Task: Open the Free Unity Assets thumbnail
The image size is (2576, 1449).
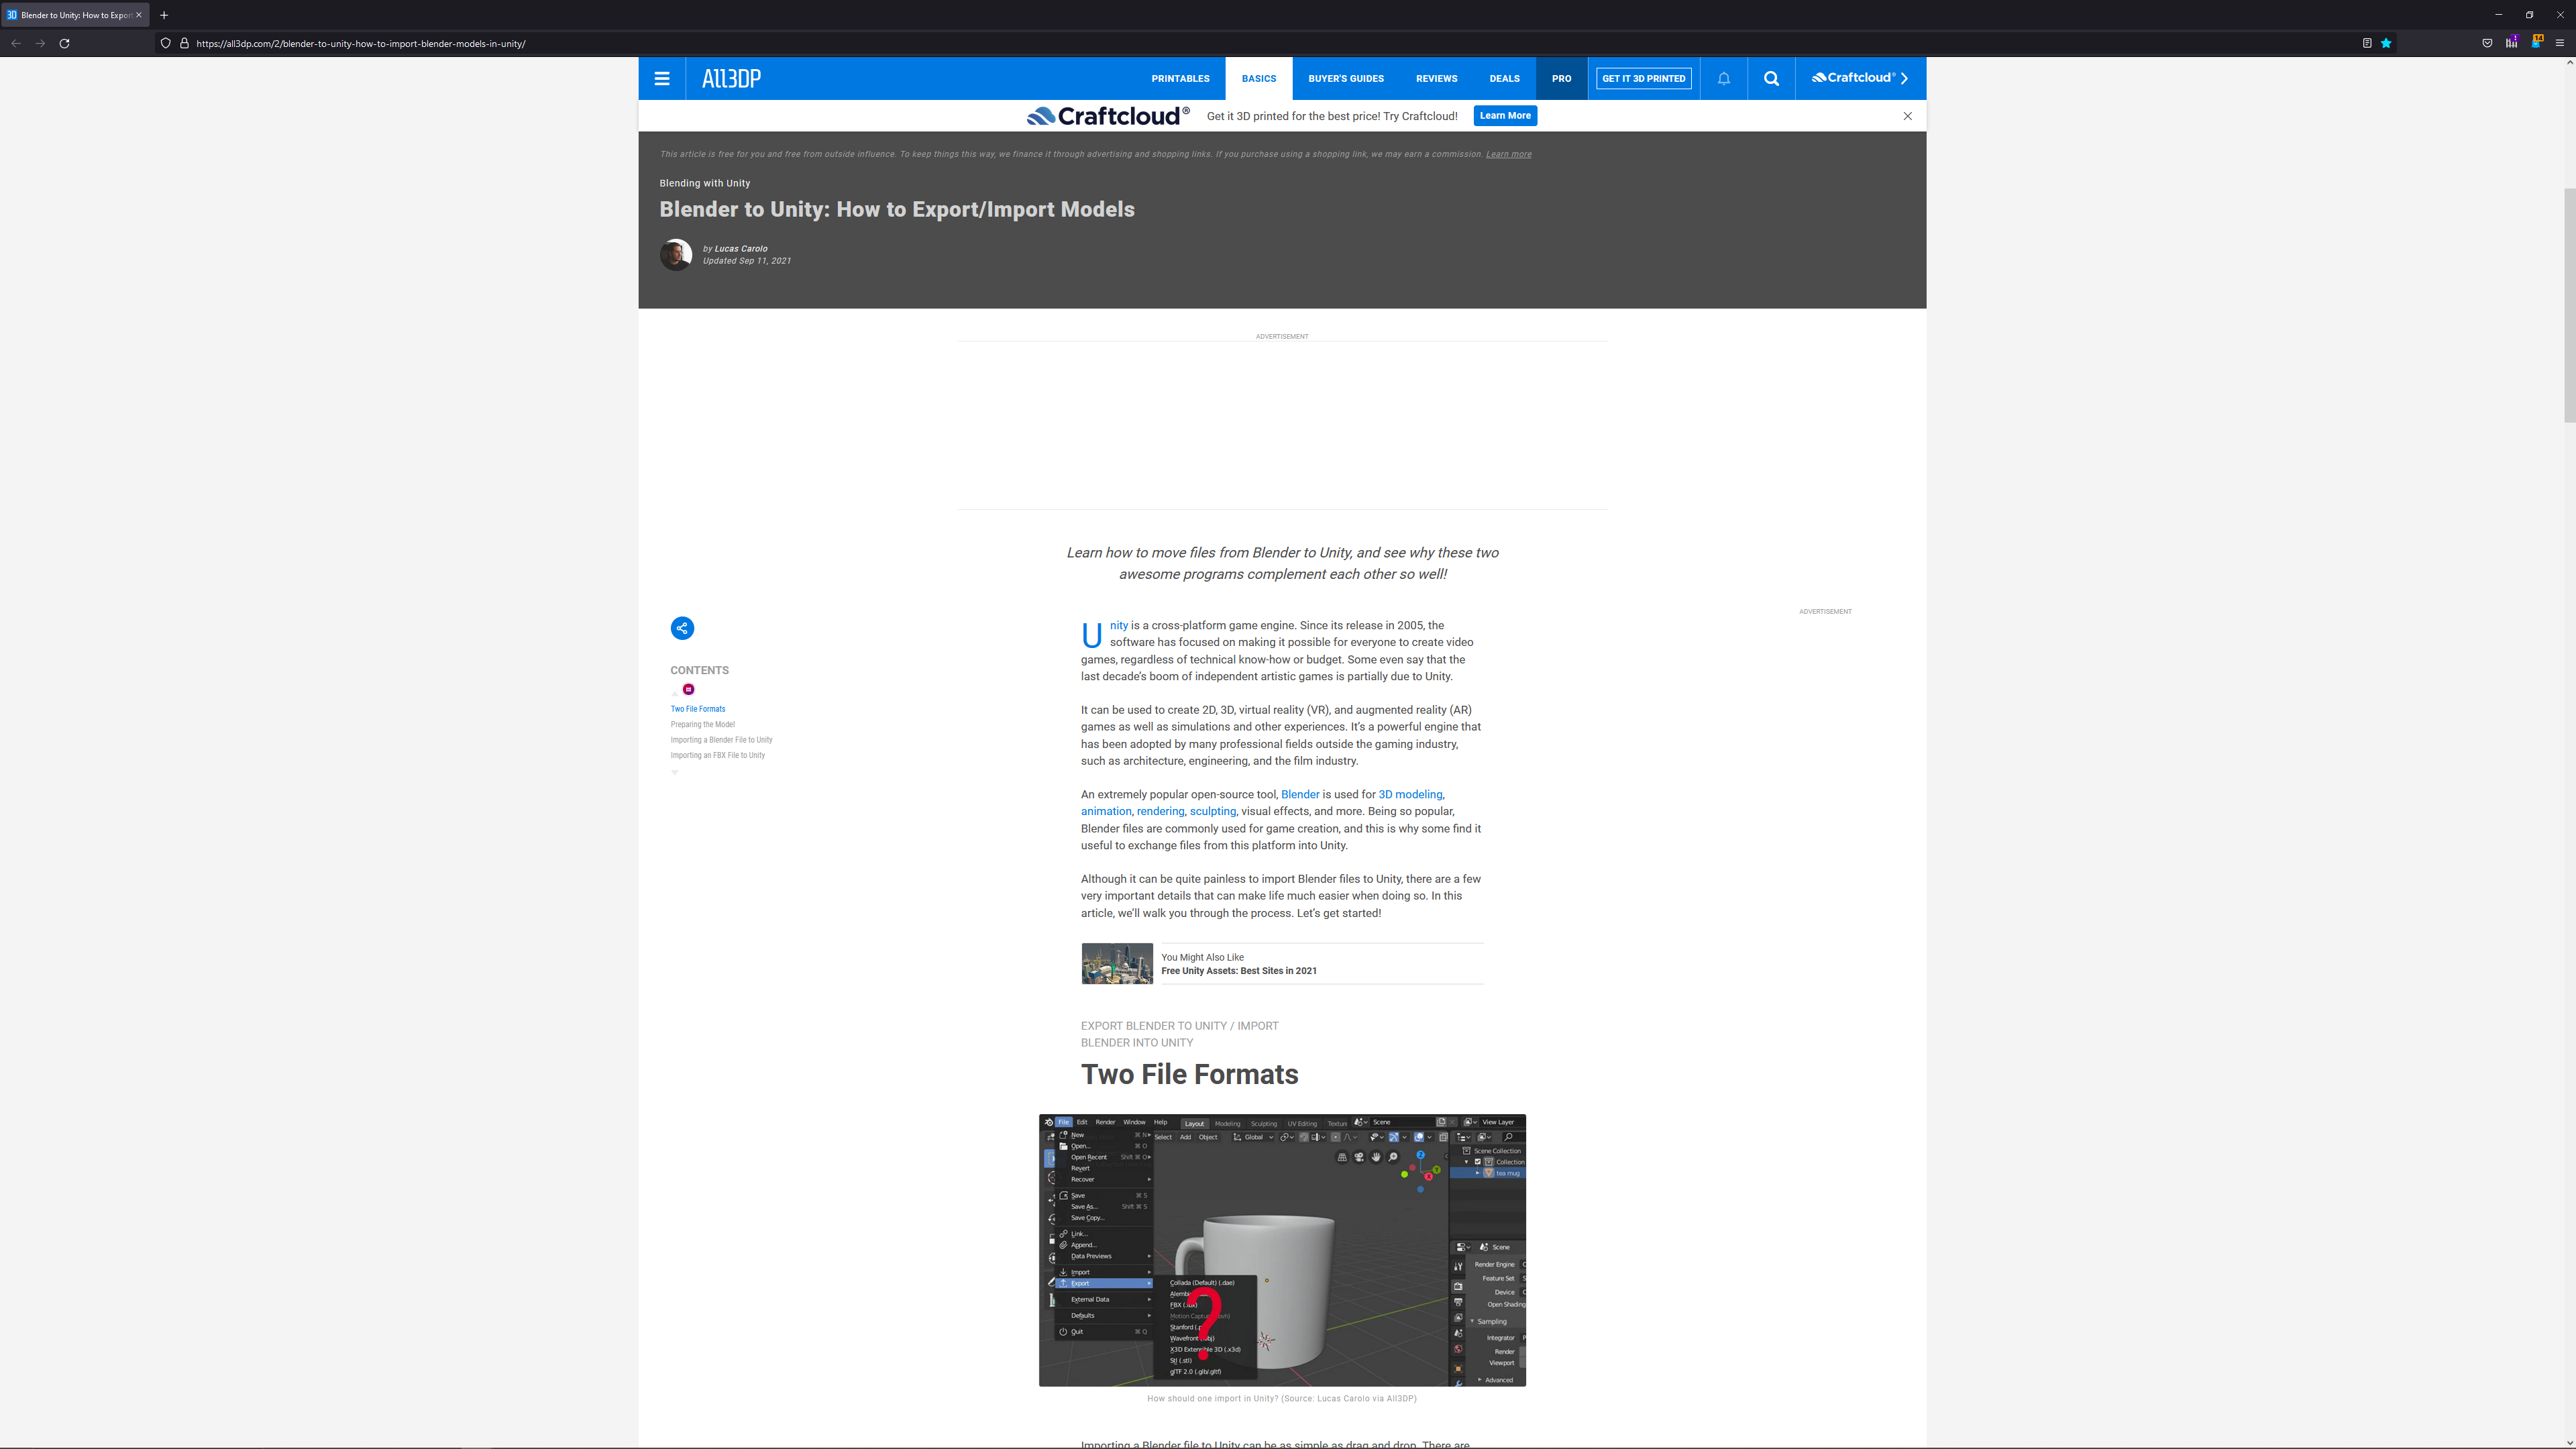Action: [1117, 964]
